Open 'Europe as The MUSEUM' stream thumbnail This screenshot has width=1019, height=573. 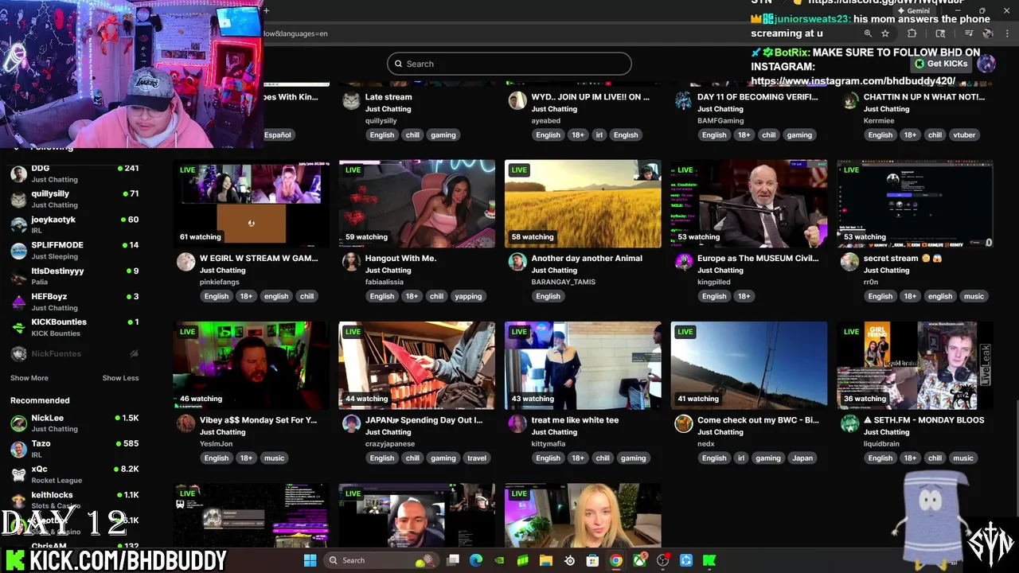pyautogui.click(x=749, y=204)
